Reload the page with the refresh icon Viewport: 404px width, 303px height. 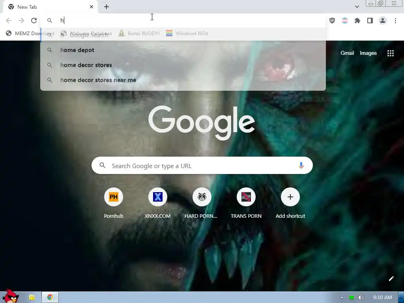coord(34,21)
